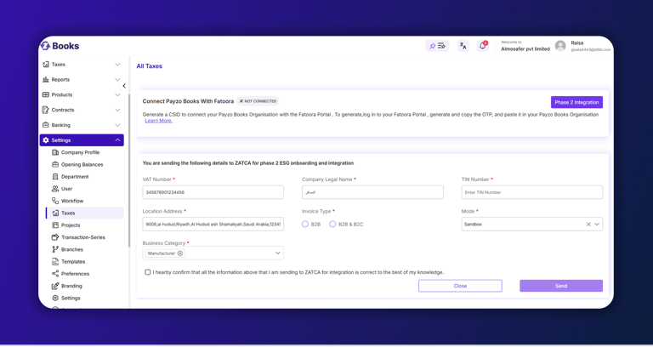Expand the Products sidebar section
This screenshot has height=347, width=653.
[x=118, y=95]
